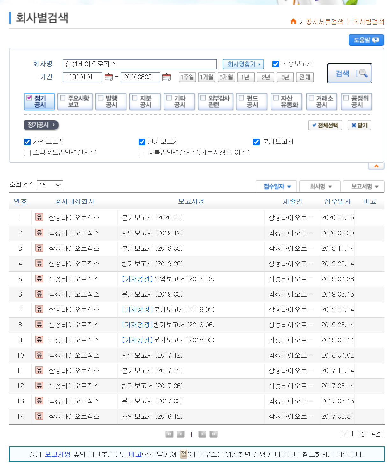Uncheck the 반기보고서 checkbox

click(x=142, y=142)
